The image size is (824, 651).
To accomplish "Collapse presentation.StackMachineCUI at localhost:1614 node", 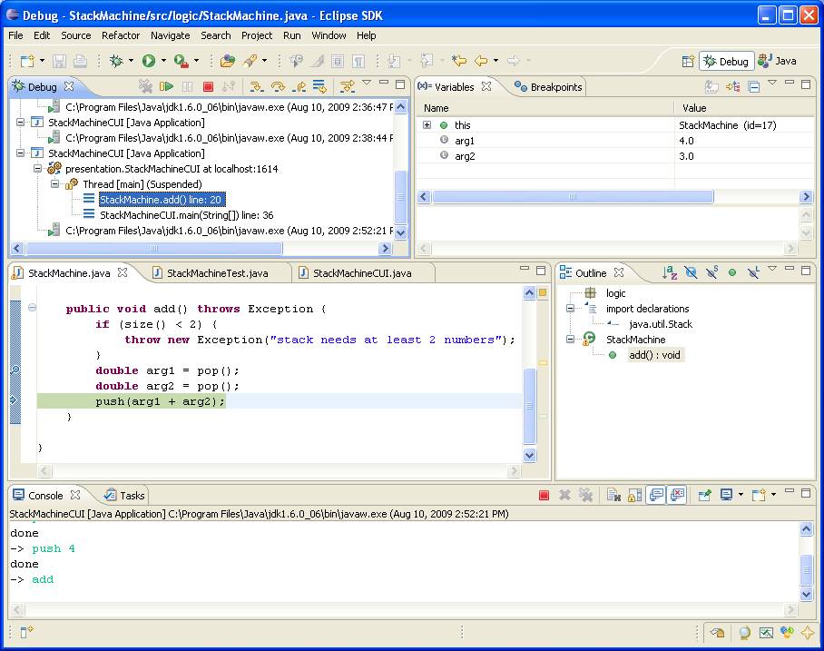I will pos(37,169).
